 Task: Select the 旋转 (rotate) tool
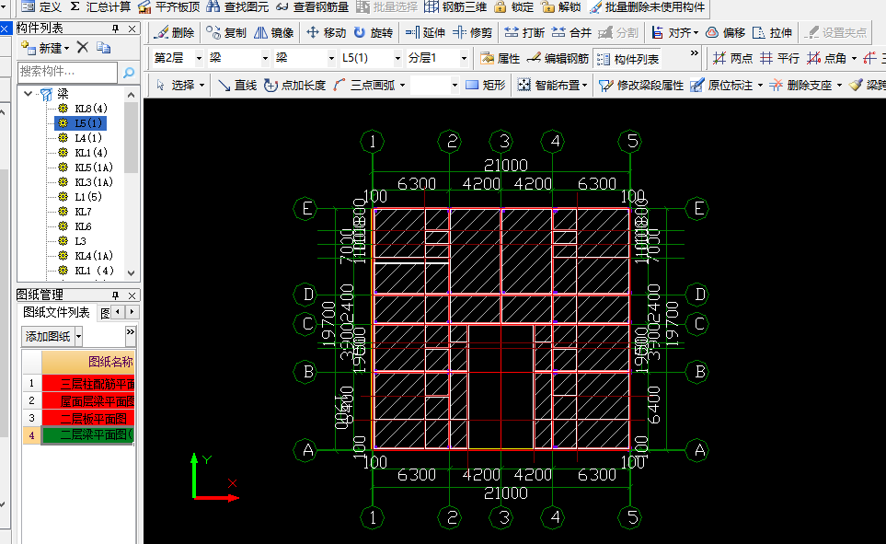click(373, 33)
